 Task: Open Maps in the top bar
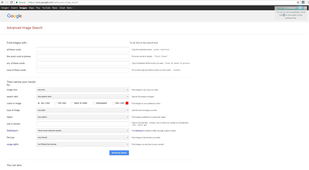(x=31, y=8)
